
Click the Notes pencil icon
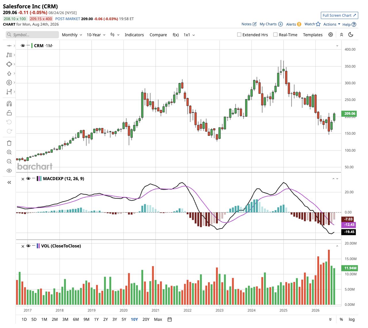(254, 24)
